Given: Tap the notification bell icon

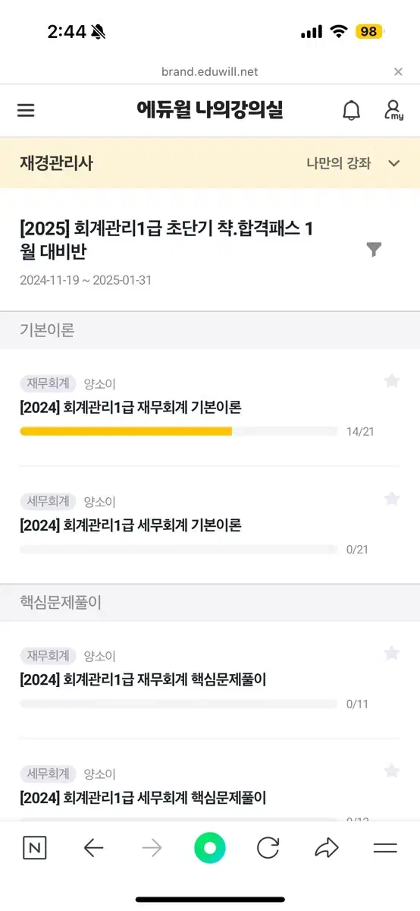Looking at the screenshot, I should point(351,110).
